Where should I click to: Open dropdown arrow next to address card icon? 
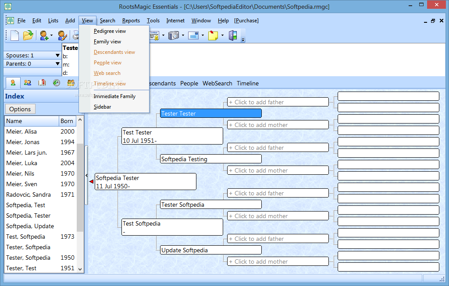click(x=203, y=35)
